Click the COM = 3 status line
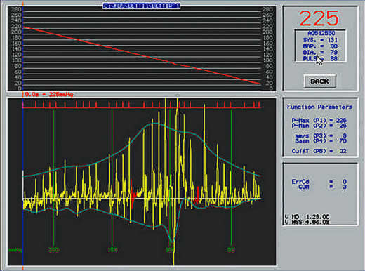 coord(322,187)
